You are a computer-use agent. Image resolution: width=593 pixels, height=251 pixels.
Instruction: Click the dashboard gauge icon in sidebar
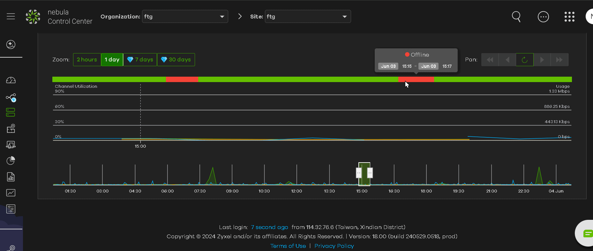(x=11, y=80)
